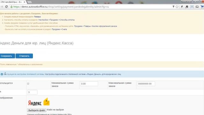Click the lightning bolt extension icon

tap(182, 7)
